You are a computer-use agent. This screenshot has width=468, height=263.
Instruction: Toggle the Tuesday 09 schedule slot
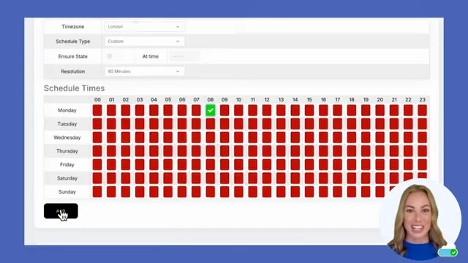224,123
